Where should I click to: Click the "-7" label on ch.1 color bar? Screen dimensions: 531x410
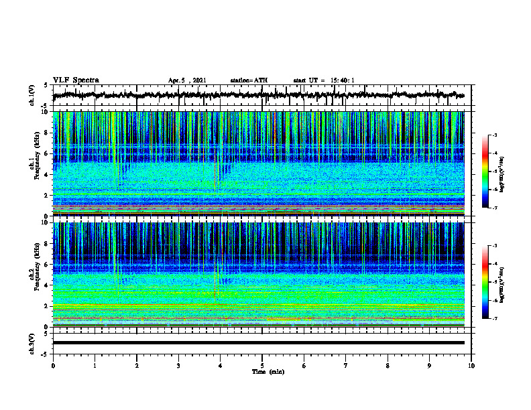coord(494,208)
